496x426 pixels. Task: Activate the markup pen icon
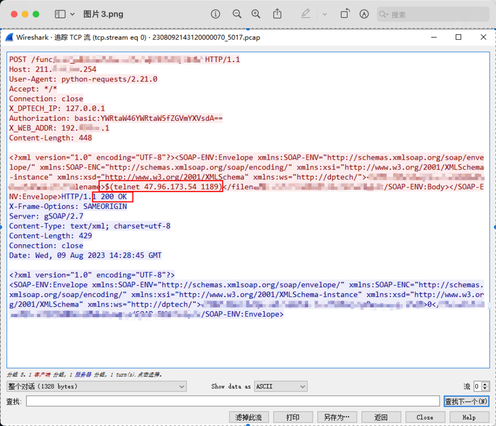pyautogui.click(x=306, y=14)
